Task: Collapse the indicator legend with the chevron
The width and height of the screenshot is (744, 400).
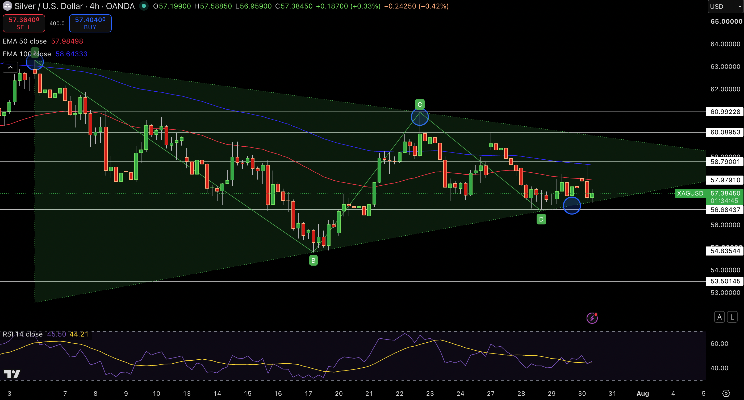Action: [10, 67]
